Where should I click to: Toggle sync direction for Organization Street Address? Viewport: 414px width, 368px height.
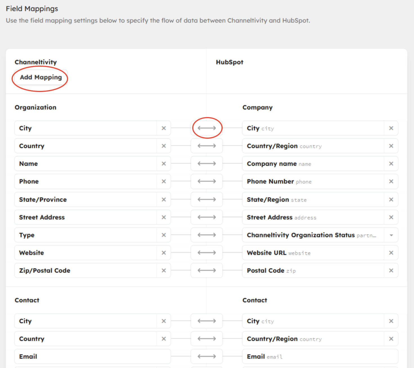click(x=207, y=217)
